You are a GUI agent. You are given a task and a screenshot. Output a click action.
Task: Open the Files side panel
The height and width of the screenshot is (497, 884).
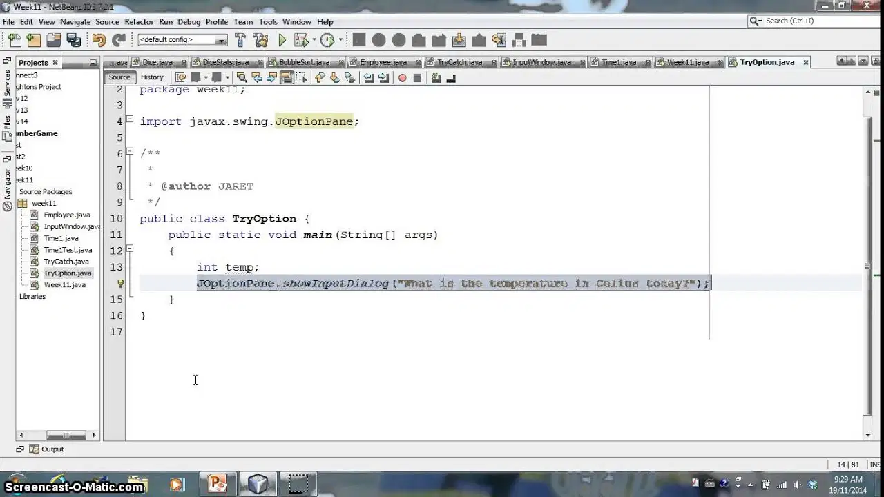(x=8, y=128)
